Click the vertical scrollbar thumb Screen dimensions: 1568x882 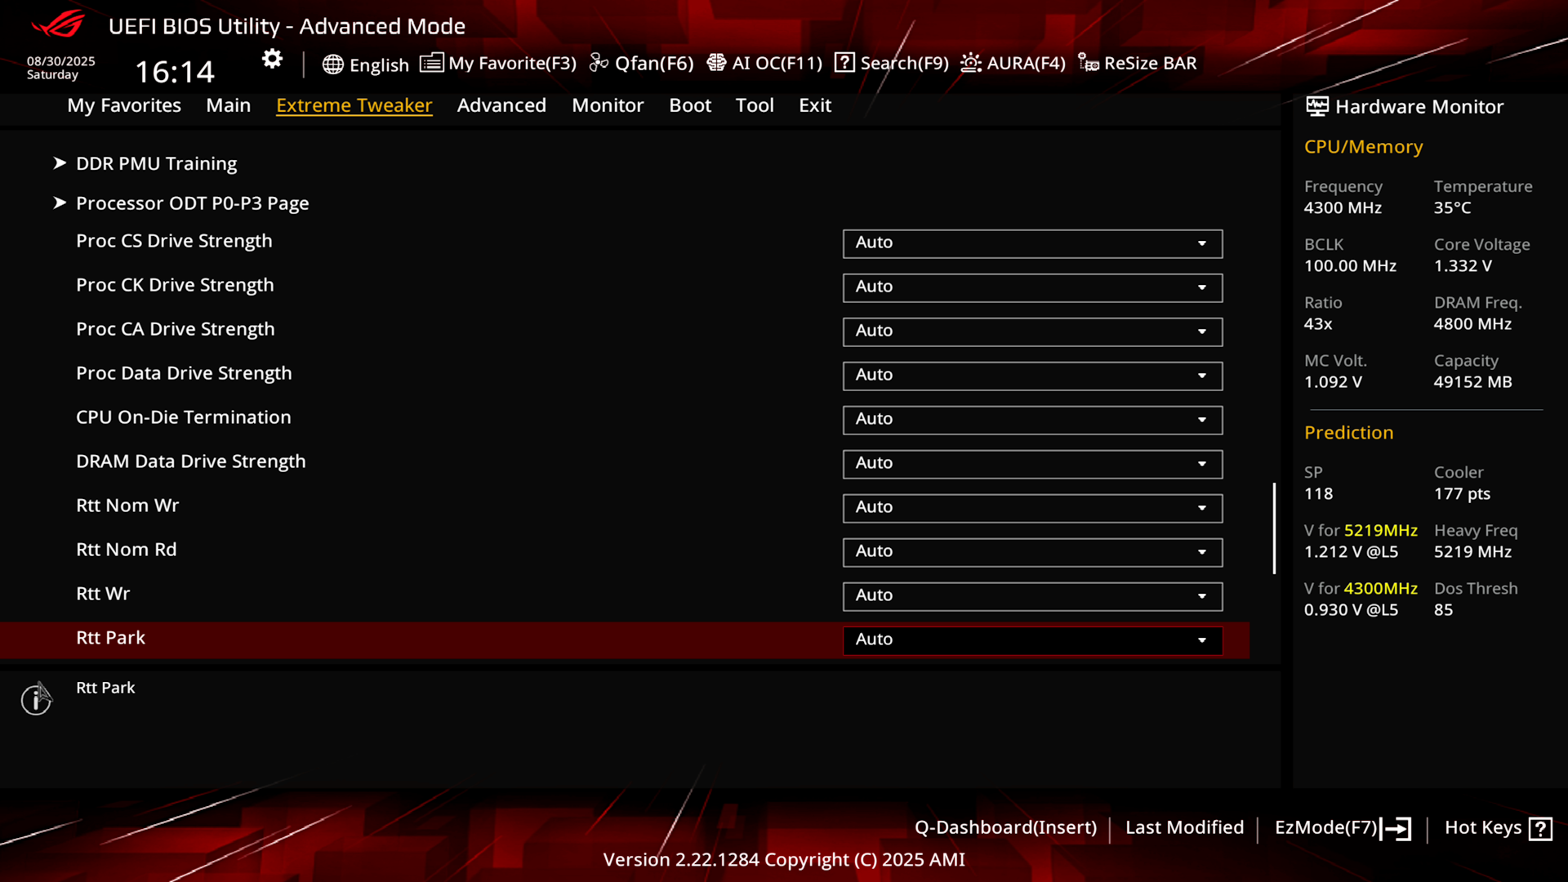(x=1274, y=528)
